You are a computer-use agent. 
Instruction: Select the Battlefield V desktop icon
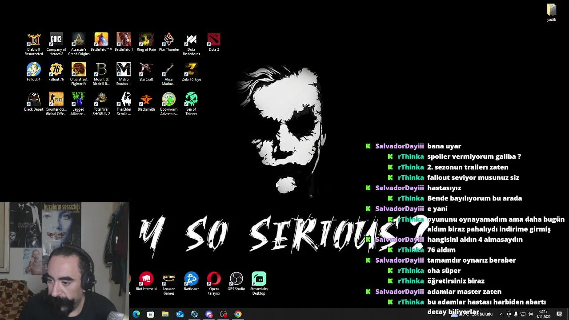coord(101,42)
